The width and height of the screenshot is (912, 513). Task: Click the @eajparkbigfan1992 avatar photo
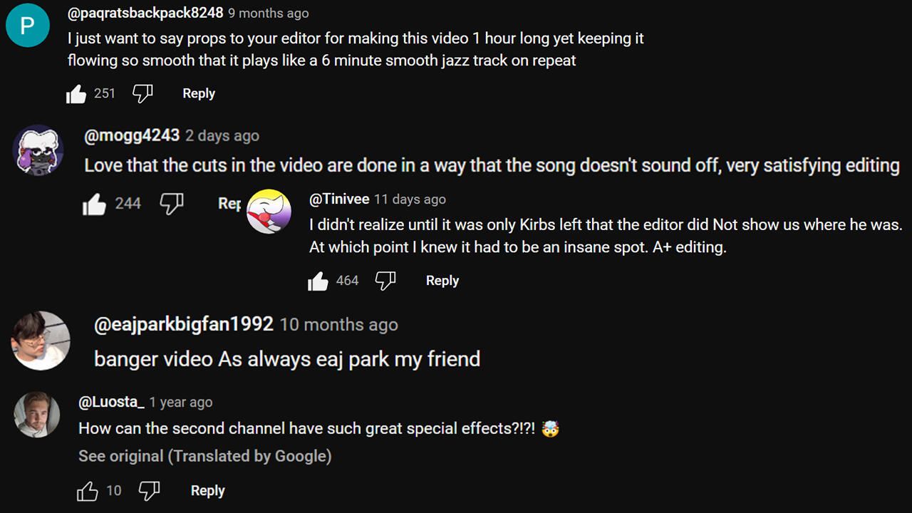click(x=41, y=341)
